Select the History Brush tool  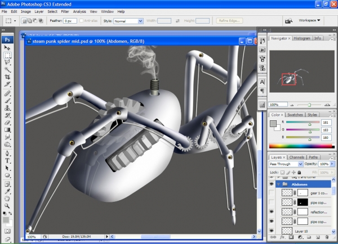pos(7,115)
